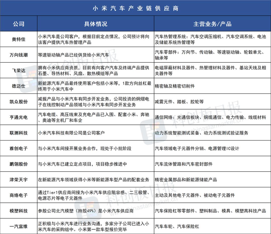Select text 小米汽车科技有限公司是公司客户

(71, 133)
